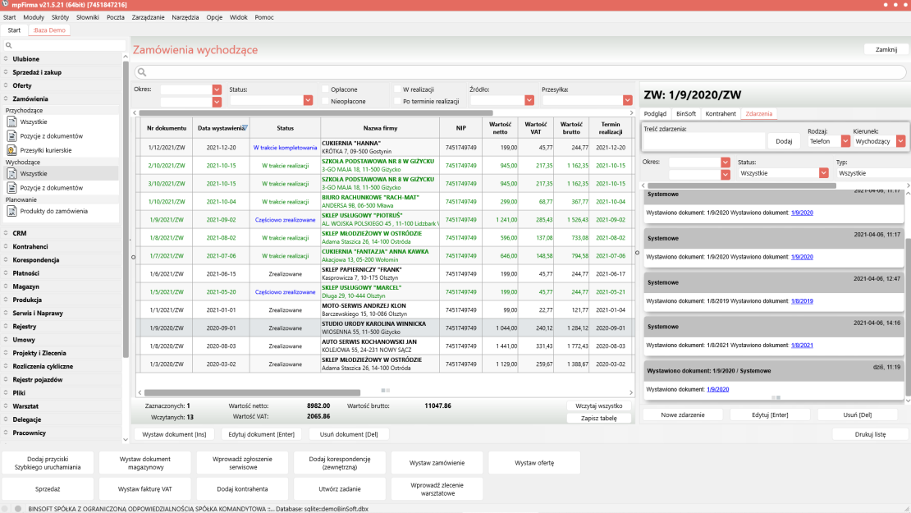Switch to Kontrahent tab

(x=721, y=114)
